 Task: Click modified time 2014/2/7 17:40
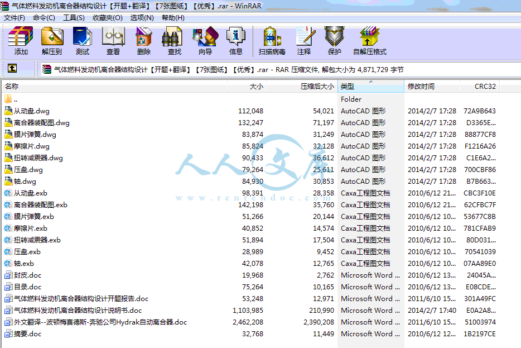click(x=432, y=311)
